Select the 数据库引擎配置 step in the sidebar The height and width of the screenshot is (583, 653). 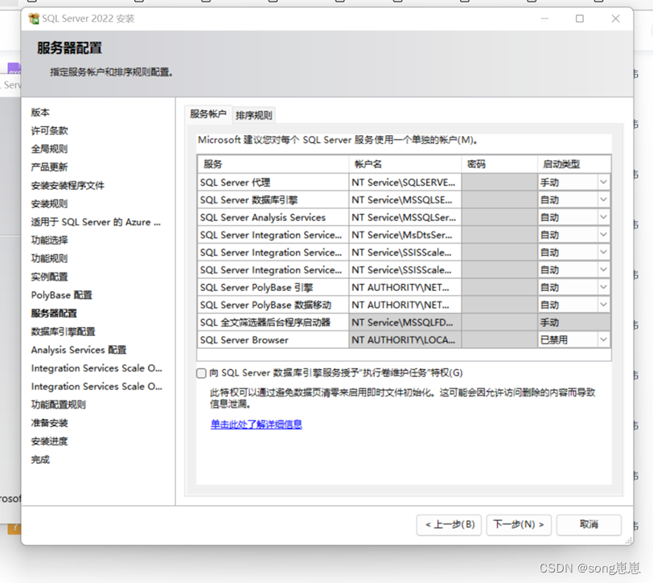point(63,331)
